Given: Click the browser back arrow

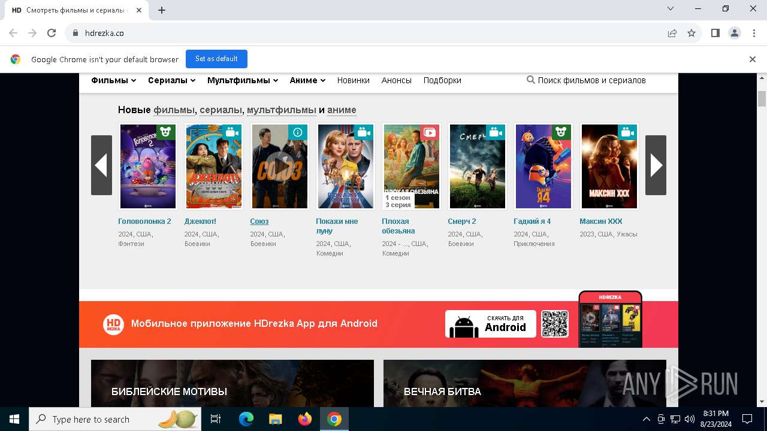Looking at the screenshot, I should [x=13, y=33].
